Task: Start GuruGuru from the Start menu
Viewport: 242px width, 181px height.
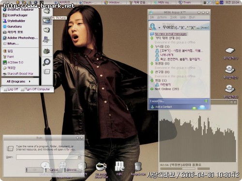Action: pyautogui.click(x=13, y=27)
